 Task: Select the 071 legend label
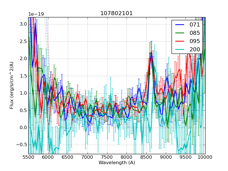(195, 25)
